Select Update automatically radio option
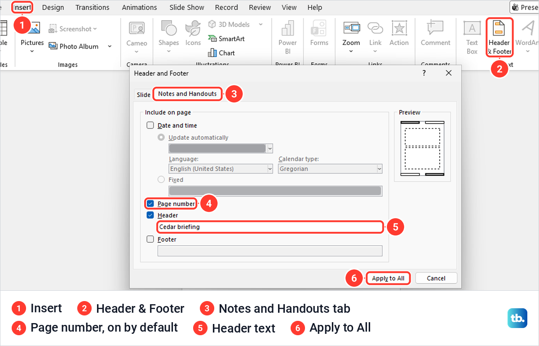 coord(161,138)
